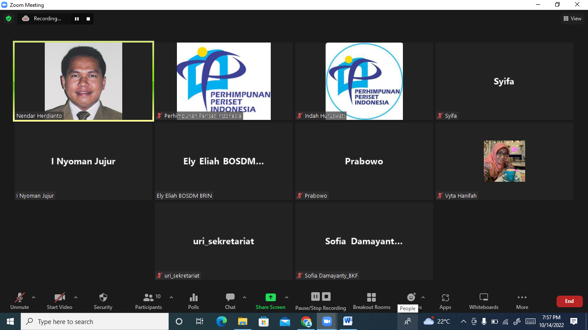Expand arrow next to Reactions
The width and height of the screenshot is (588, 330).
tap(423, 297)
